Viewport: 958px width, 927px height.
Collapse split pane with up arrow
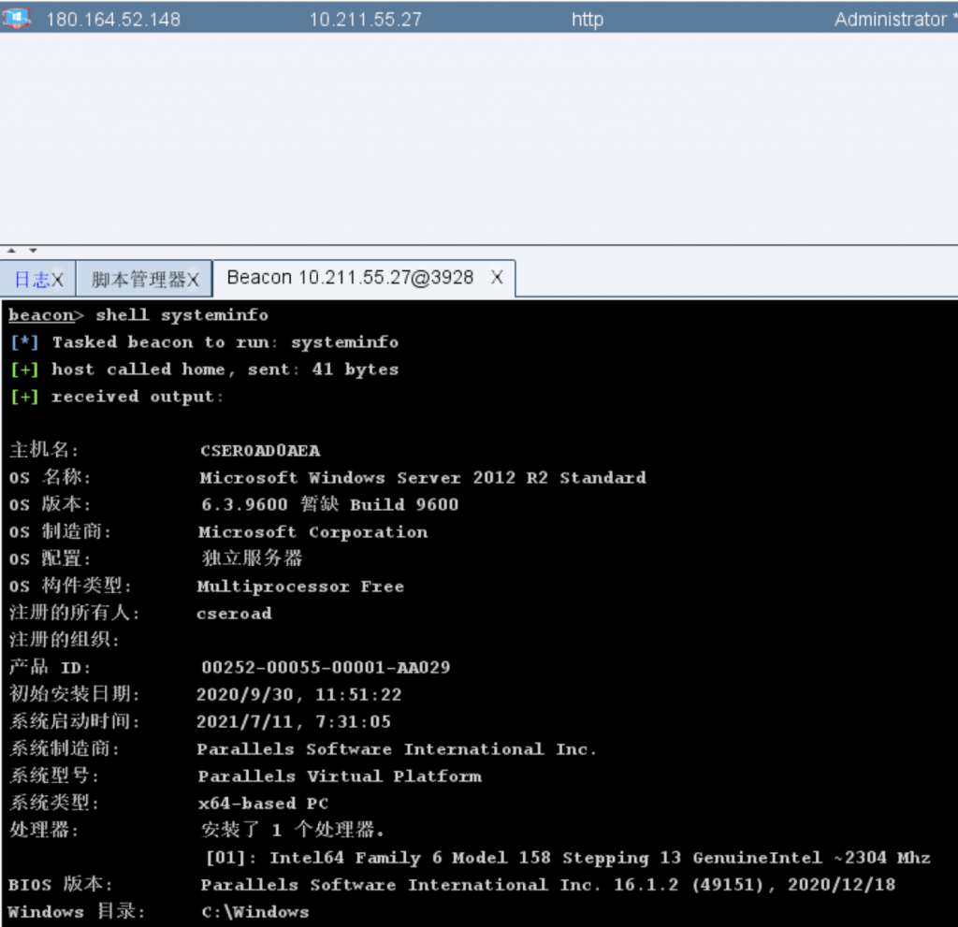click(11, 250)
